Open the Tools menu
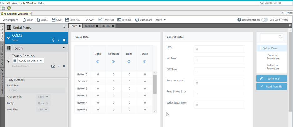293x127 pixels. (22, 3)
